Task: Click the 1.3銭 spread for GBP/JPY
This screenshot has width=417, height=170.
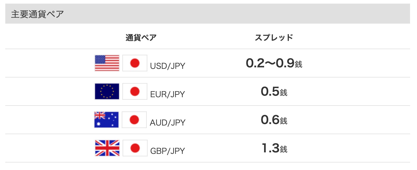Action: (274, 149)
